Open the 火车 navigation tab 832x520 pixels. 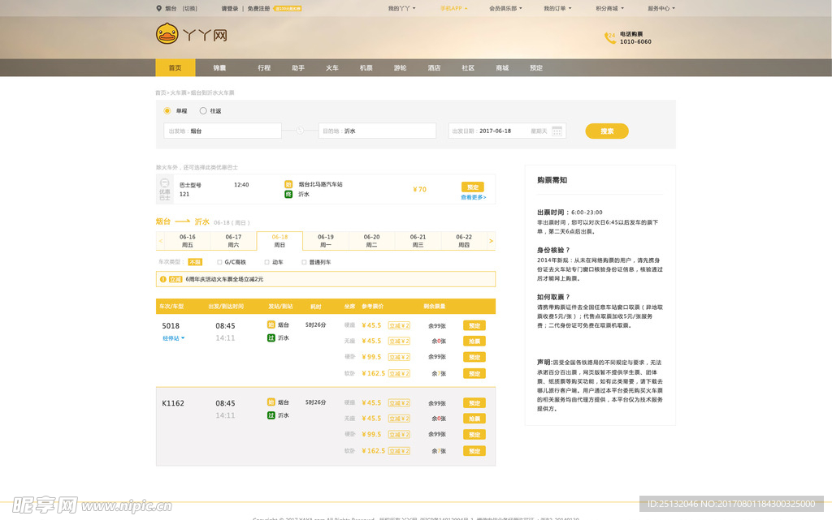332,68
